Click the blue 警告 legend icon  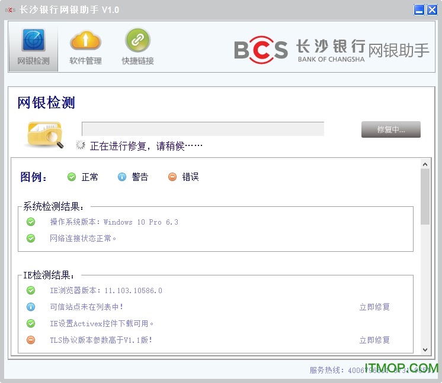[x=122, y=177]
